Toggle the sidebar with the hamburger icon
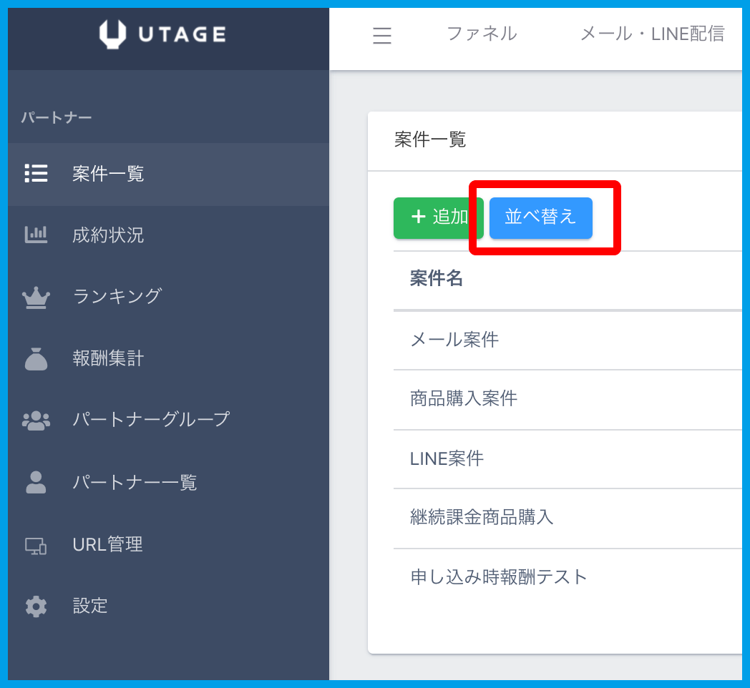 (x=382, y=36)
